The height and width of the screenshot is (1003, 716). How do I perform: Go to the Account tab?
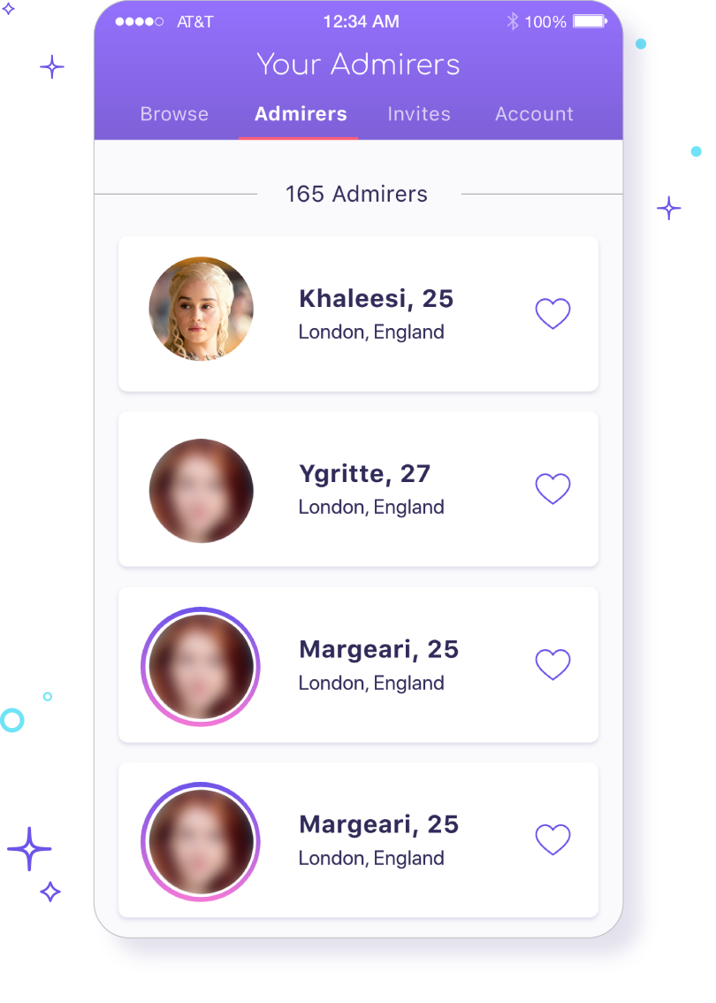click(x=534, y=114)
